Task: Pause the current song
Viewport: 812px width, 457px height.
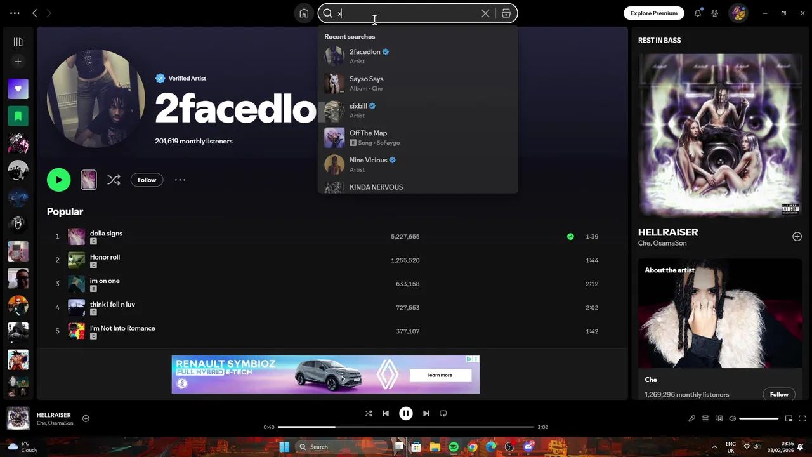Action: tap(406, 413)
